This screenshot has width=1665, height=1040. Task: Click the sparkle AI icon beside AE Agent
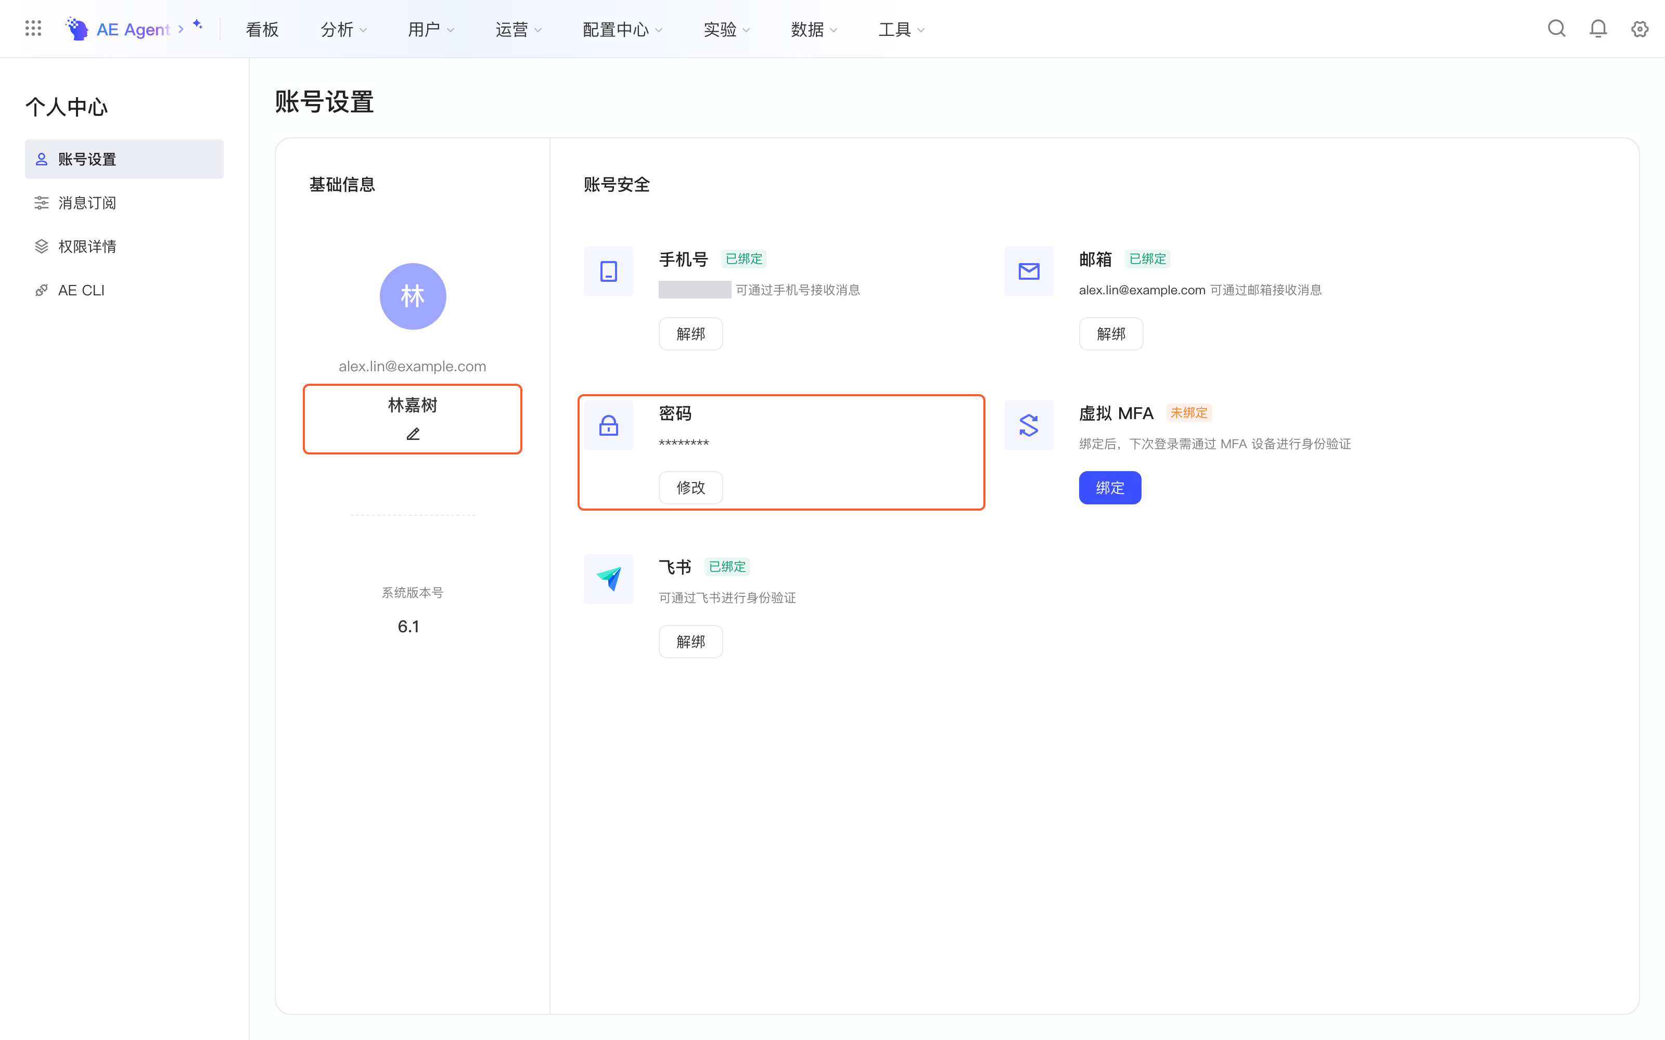click(198, 25)
